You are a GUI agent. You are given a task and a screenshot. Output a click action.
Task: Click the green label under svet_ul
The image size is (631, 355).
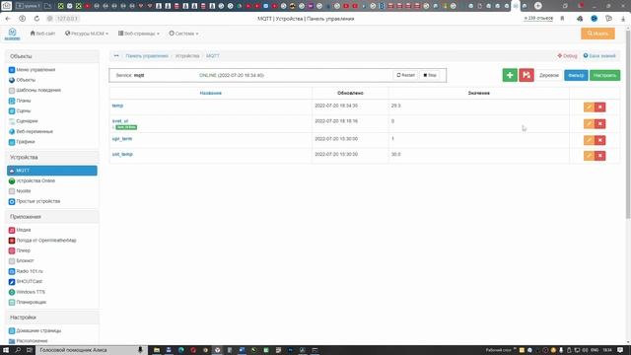[x=126, y=127]
